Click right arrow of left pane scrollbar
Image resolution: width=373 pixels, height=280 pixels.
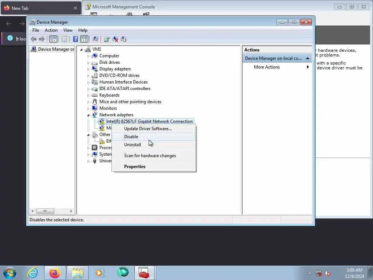(x=71, y=211)
